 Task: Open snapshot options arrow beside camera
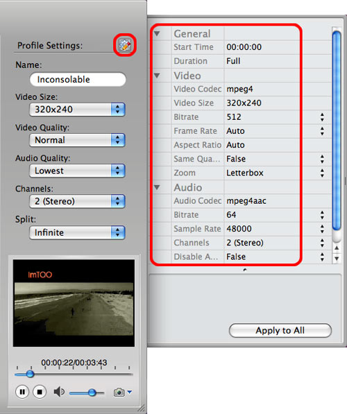pyautogui.click(x=130, y=392)
